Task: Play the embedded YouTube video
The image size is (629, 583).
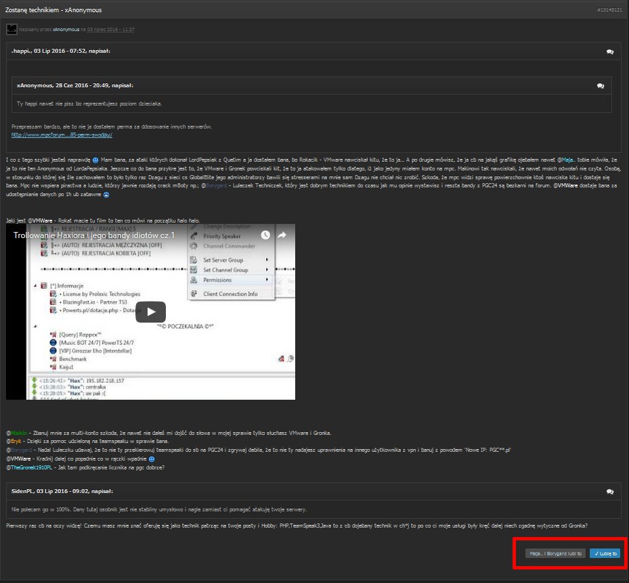Action: [x=150, y=312]
